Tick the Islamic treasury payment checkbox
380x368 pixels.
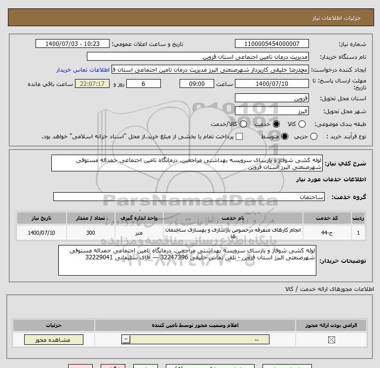click(x=239, y=136)
